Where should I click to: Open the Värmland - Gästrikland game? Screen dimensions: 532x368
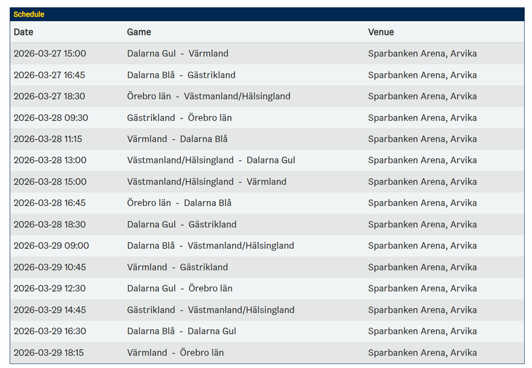click(x=177, y=267)
